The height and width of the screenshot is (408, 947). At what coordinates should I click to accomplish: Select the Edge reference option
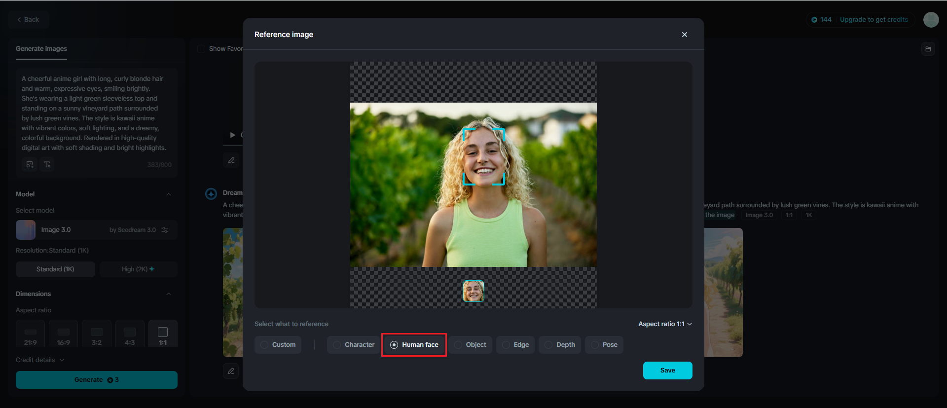point(515,345)
